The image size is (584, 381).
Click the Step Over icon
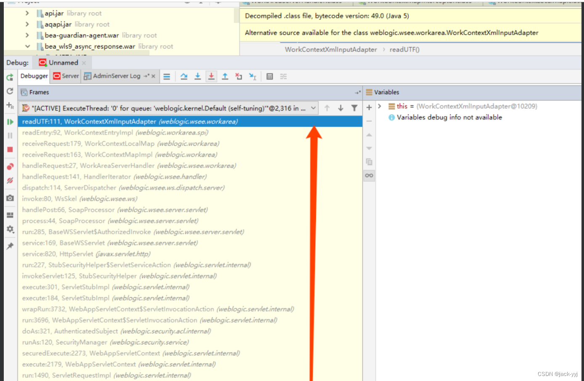[x=184, y=76]
